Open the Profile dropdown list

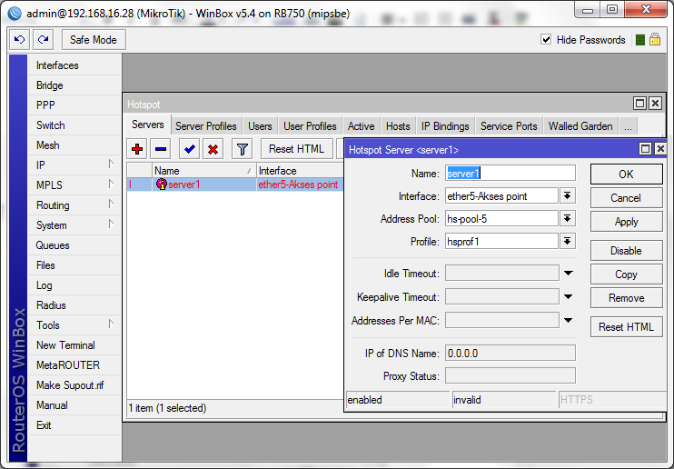click(568, 242)
